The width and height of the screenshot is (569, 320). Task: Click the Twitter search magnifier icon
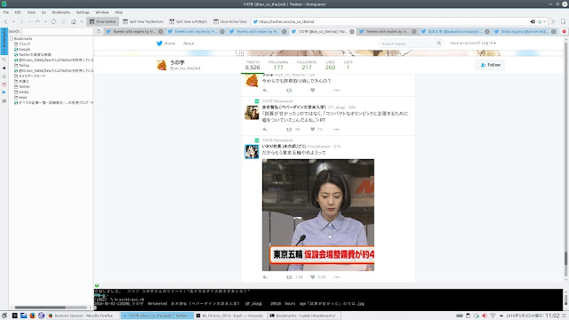click(x=438, y=44)
